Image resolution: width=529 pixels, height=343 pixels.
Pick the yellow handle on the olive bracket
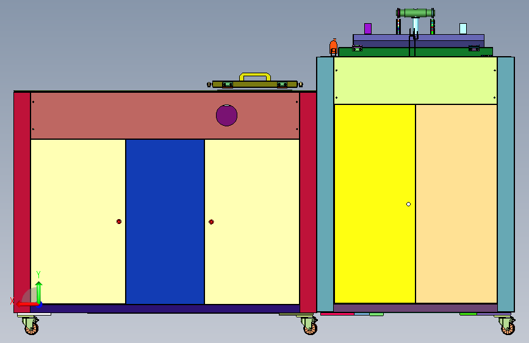point(255,77)
